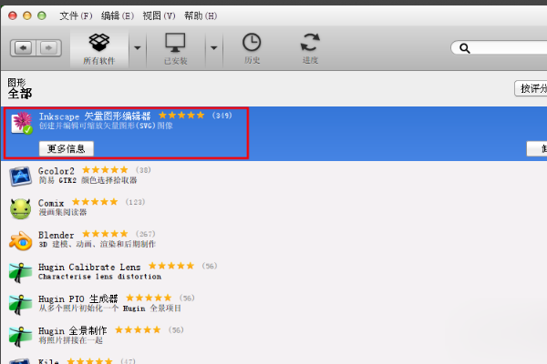Click the 更多信息 button for Inkscape

(x=67, y=148)
